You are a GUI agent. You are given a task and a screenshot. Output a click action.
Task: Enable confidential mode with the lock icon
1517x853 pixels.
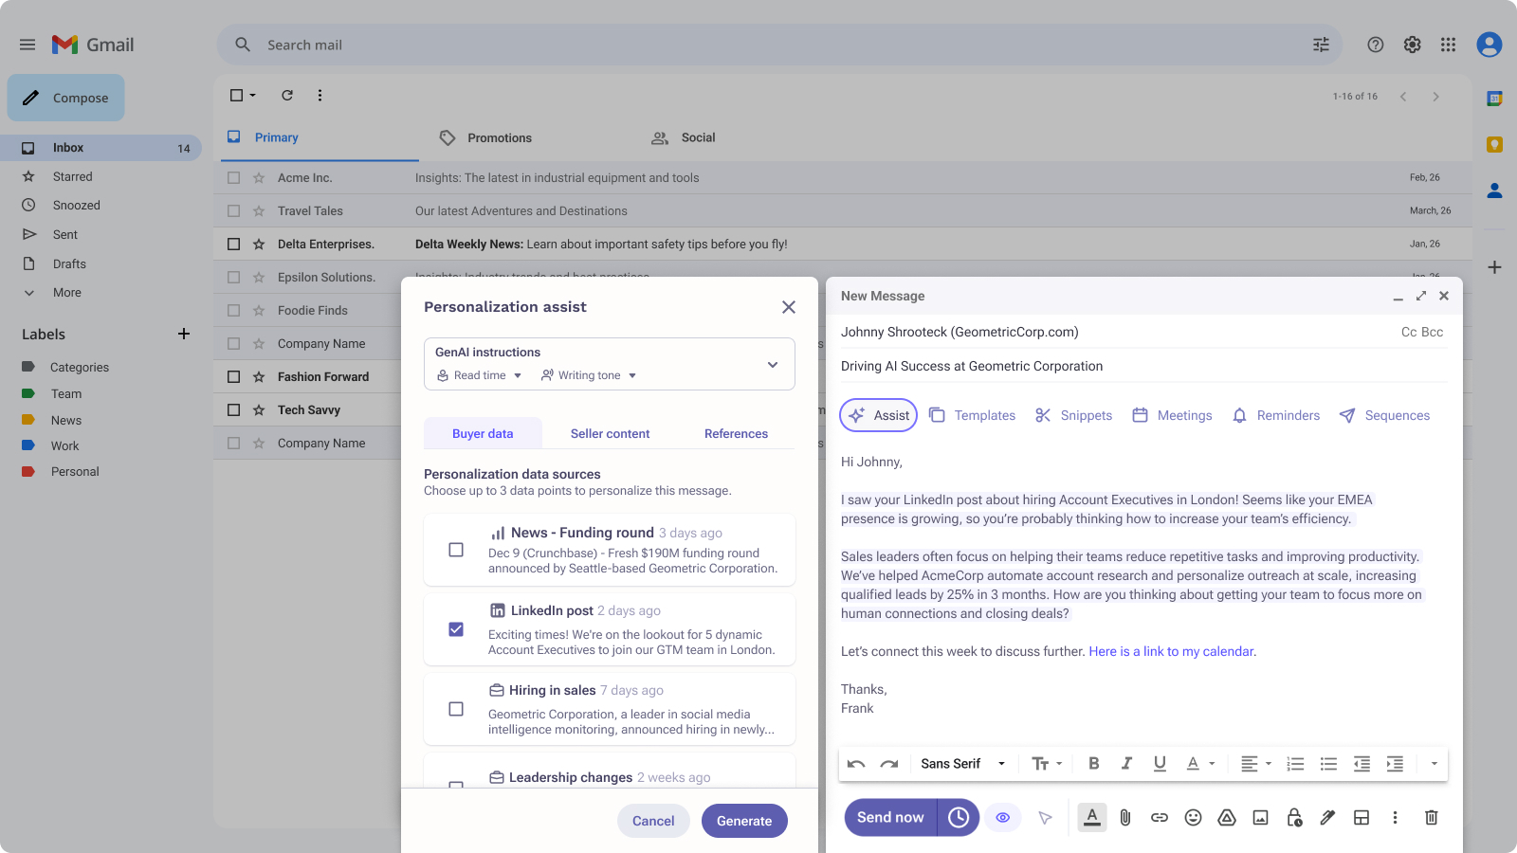[x=1293, y=817]
